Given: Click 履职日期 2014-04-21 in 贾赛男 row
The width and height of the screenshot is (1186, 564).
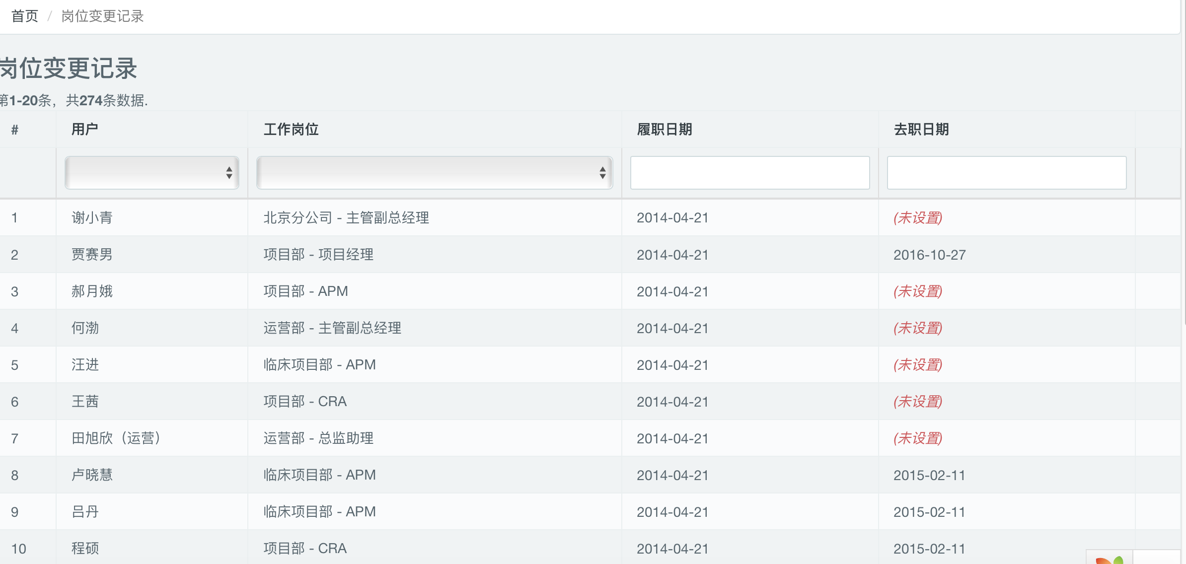Looking at the screenshot, I should click(672, 255).
